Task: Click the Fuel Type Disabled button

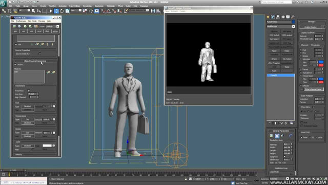Action: pyautogui.click(x=28, y=106)
